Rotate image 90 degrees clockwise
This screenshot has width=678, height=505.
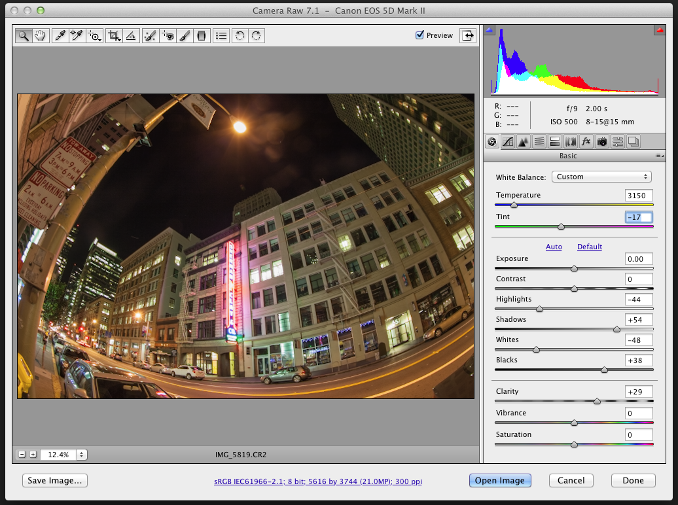[x=257, y=36]
